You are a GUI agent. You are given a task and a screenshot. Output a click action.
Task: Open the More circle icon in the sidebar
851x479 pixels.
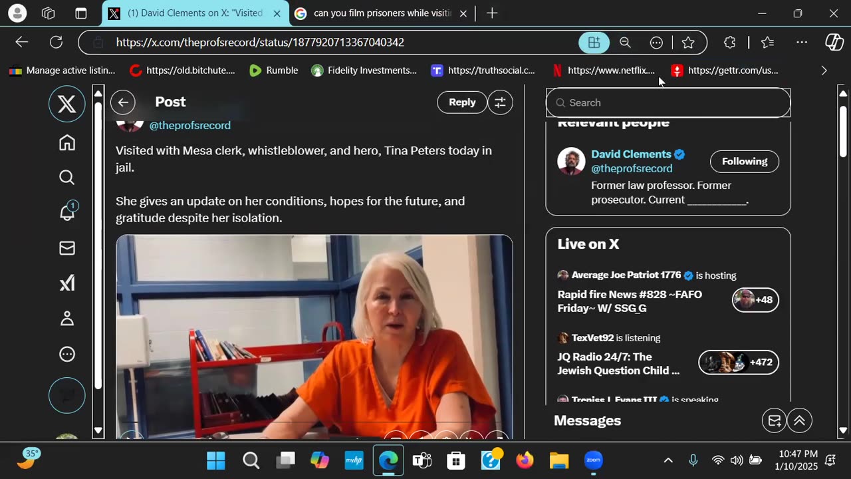pyautogui.click(x=67, y=354)
